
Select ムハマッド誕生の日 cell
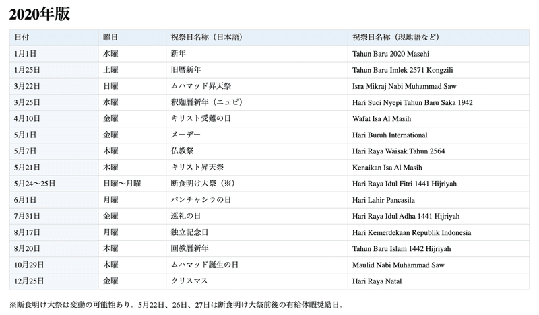coord(257,265)
